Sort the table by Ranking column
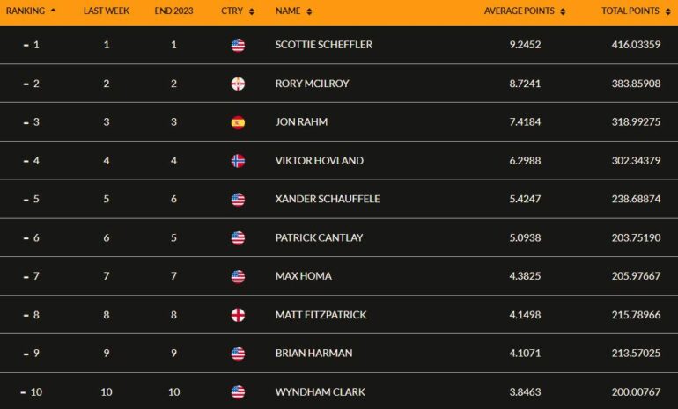Screen dimensions: 678x409 tap(31, 11)
